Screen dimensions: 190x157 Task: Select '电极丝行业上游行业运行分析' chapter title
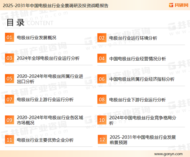45,100
